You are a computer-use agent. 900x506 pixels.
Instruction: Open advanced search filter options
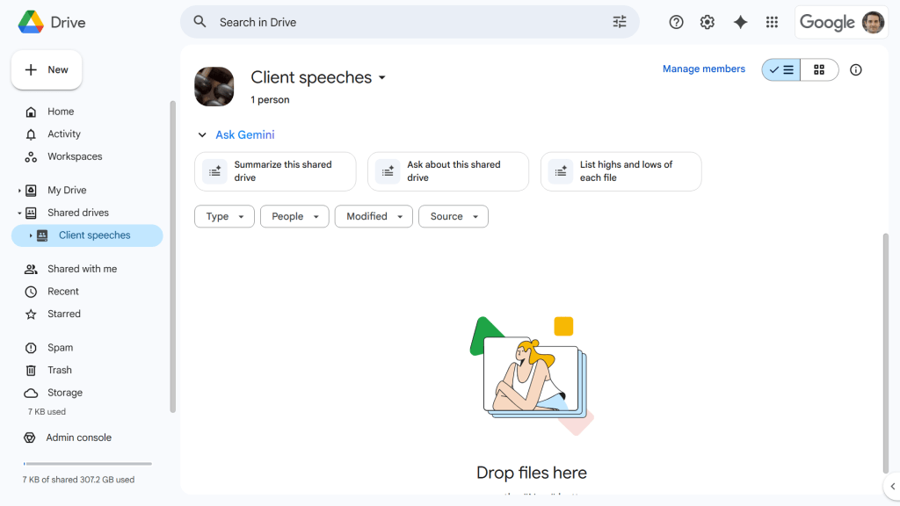pyautogui.click(x=620, y=22)
